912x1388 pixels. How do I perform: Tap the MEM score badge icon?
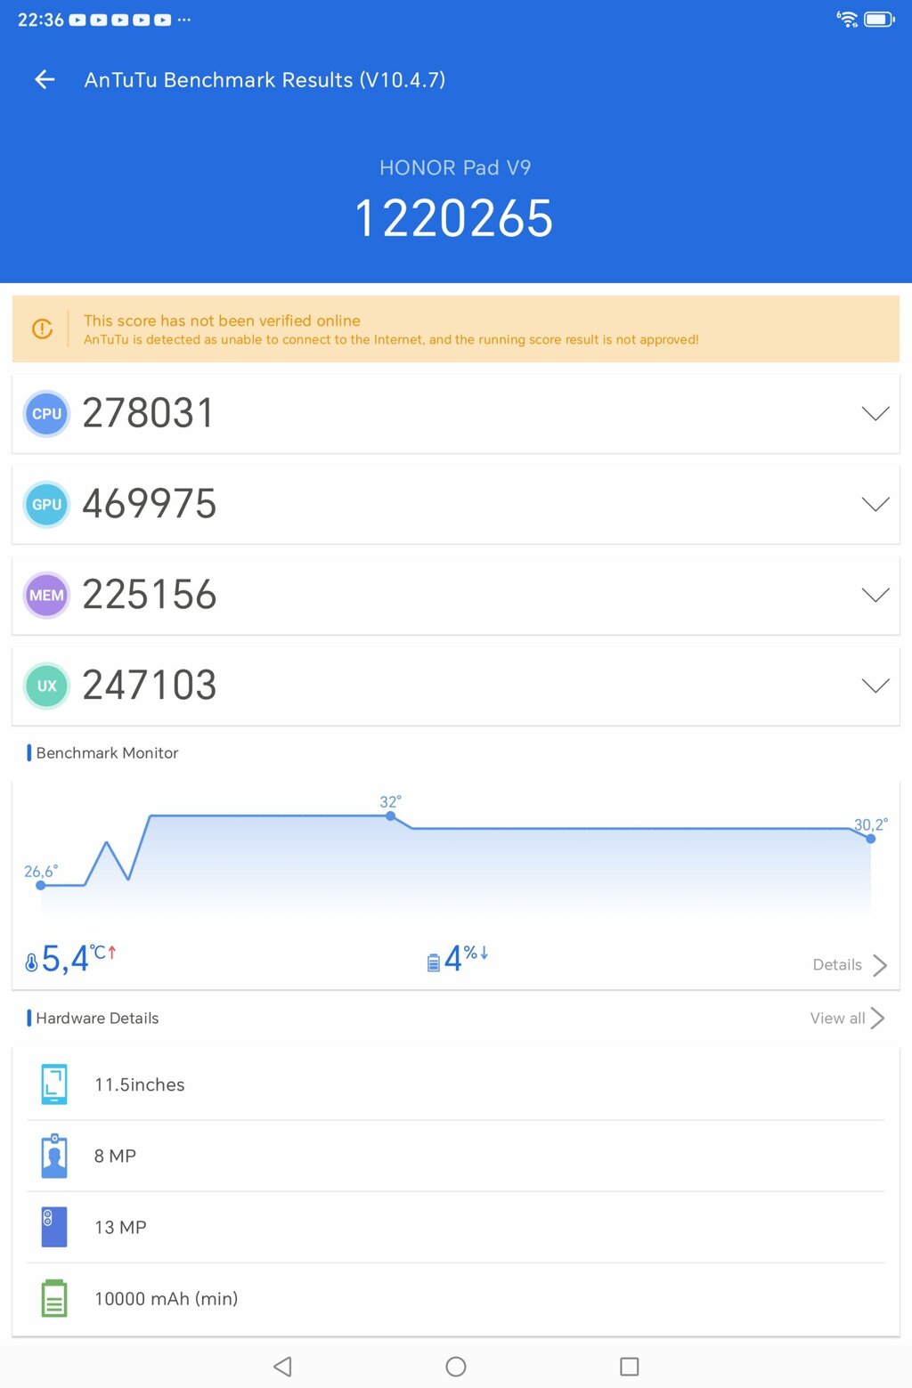coord(46,596)
